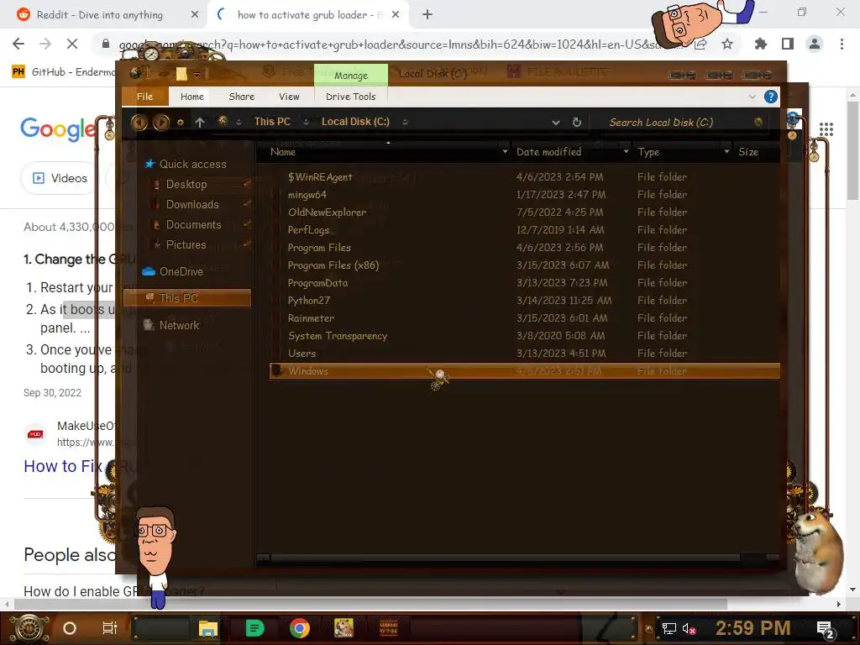Expand the recent locations dropdown arrow
The width and height of the screenshot is (860, 645).
(180, 123)
